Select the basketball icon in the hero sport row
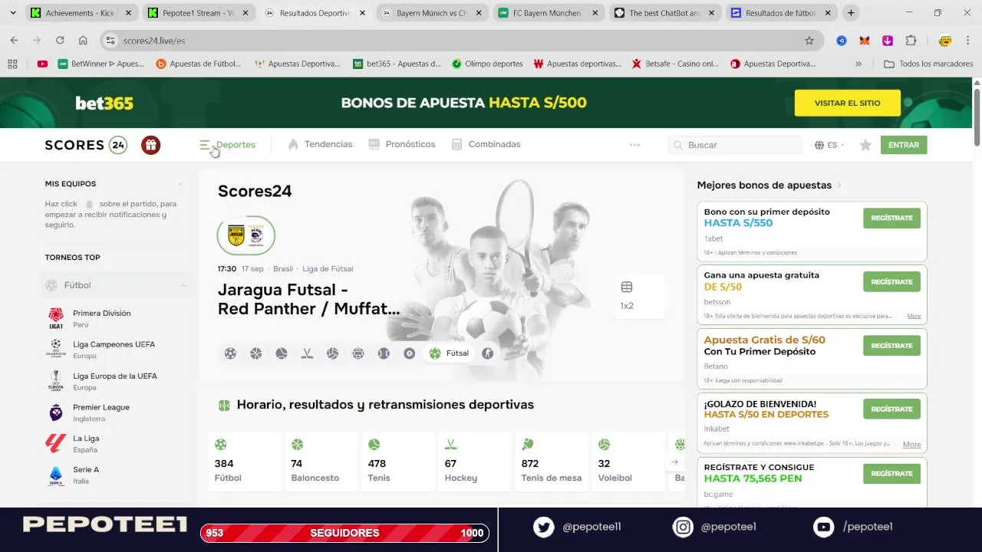982x552 pixels. pos(256,353)
